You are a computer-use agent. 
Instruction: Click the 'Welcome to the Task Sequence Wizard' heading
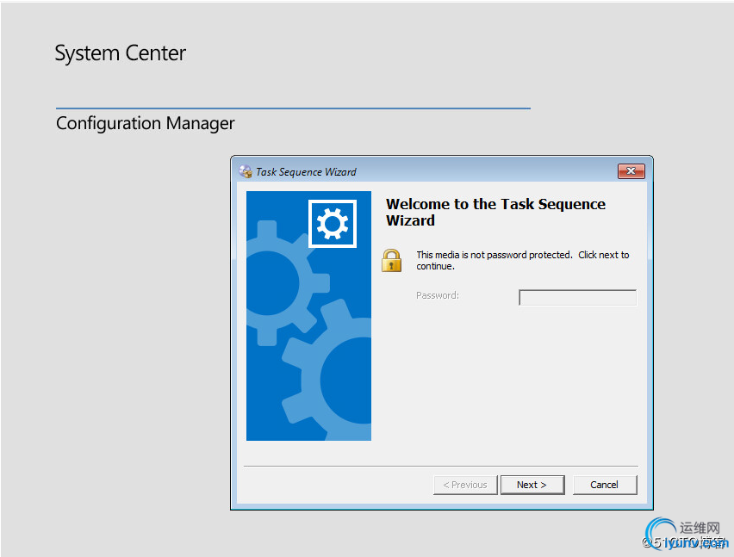pyautogui.click(x=495, y=212)
